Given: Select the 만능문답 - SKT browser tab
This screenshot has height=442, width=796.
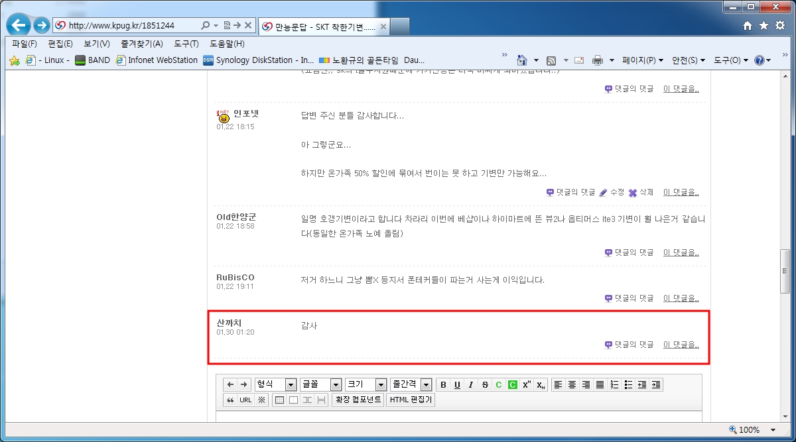Looking at the screenshot, I should [324, 27].
